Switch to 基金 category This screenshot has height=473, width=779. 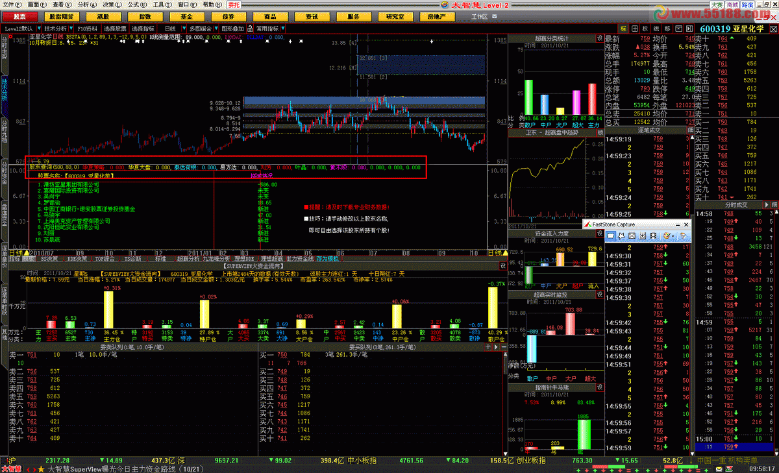(x=187, y=16)
